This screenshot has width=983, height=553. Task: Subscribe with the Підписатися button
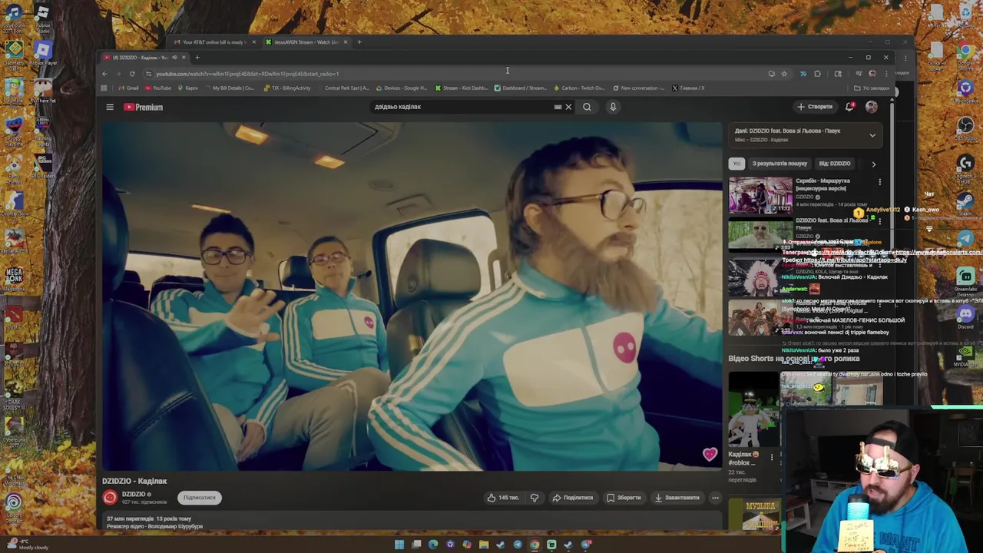click(200, 498)
